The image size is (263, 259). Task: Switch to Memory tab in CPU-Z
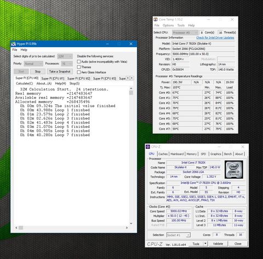coord(191,154)
